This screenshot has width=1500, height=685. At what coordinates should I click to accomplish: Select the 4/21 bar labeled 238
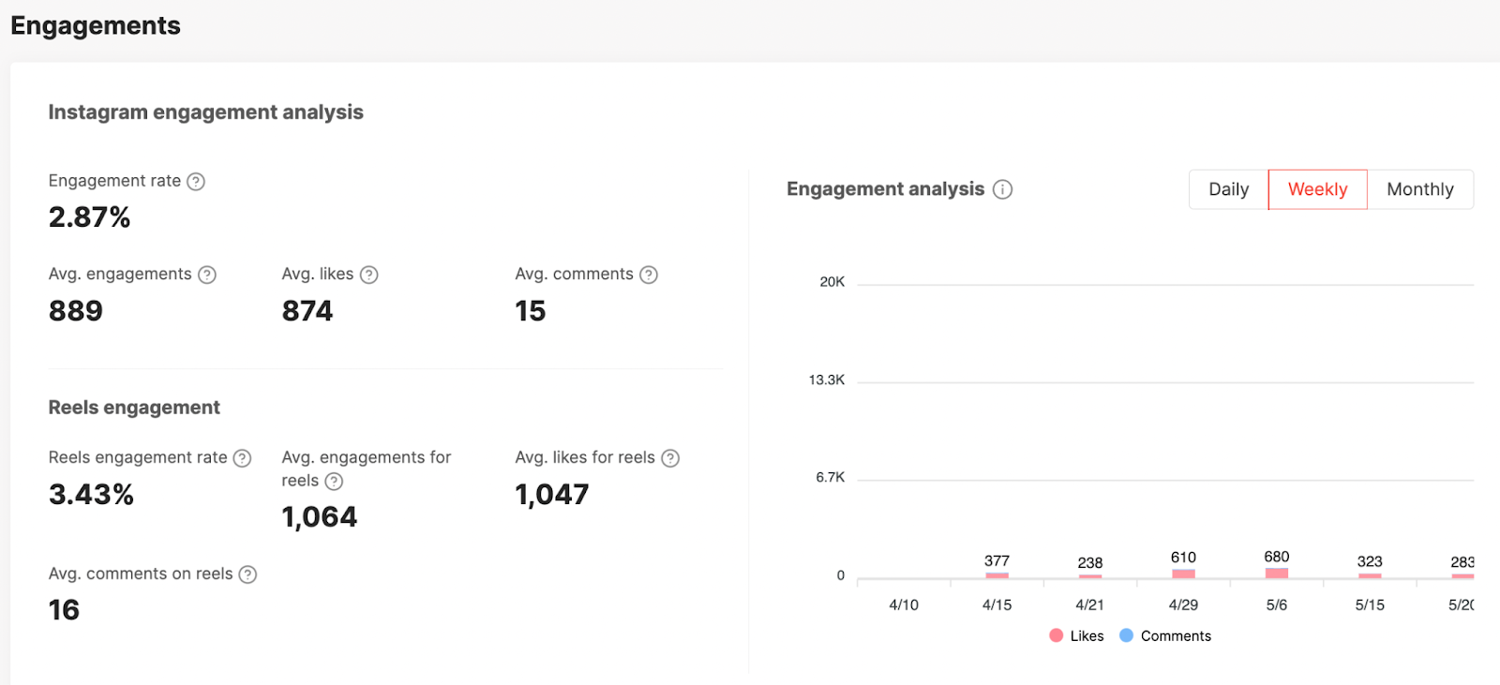click(1090, 576)
